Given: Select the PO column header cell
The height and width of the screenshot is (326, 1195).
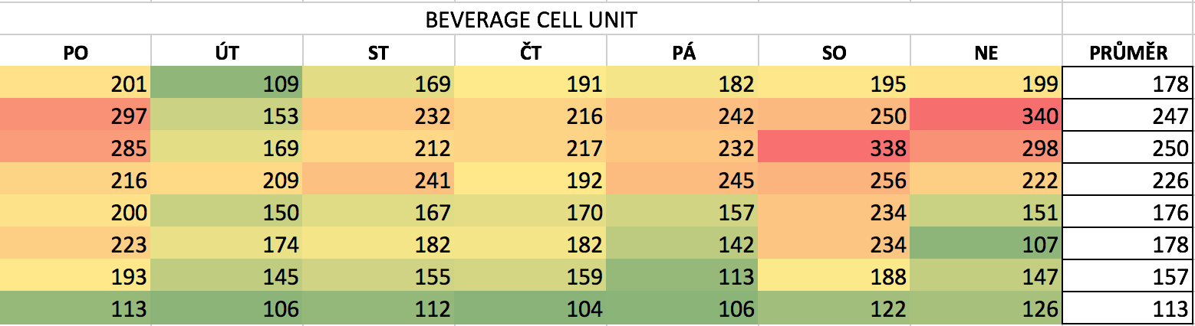Looking at the screenshot, I should [x=75, y=53].
